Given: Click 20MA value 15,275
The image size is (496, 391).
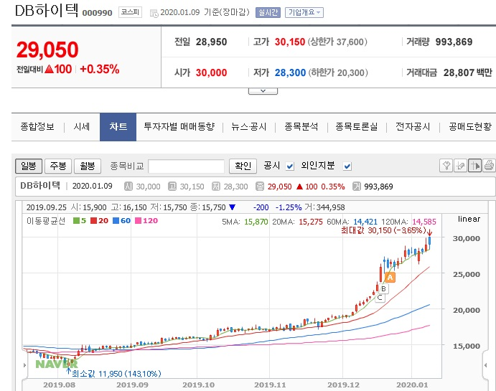Looking at the screenshot, I should click(311, 222).
